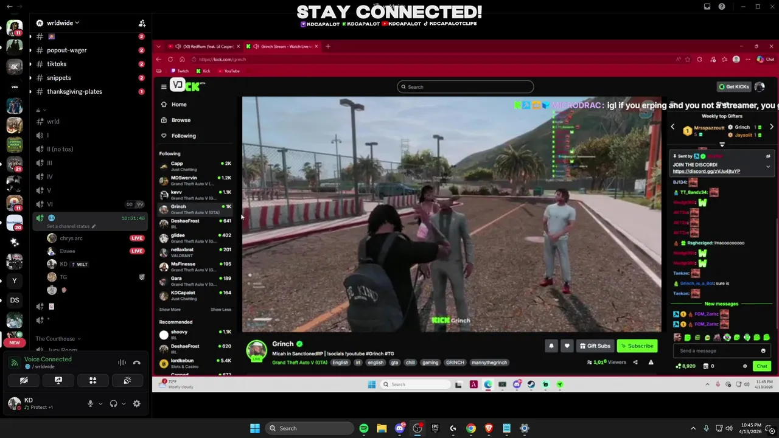This screenshot has height=438, width=779.
Task: Share the Grinch stream
Action: (635, 362)
